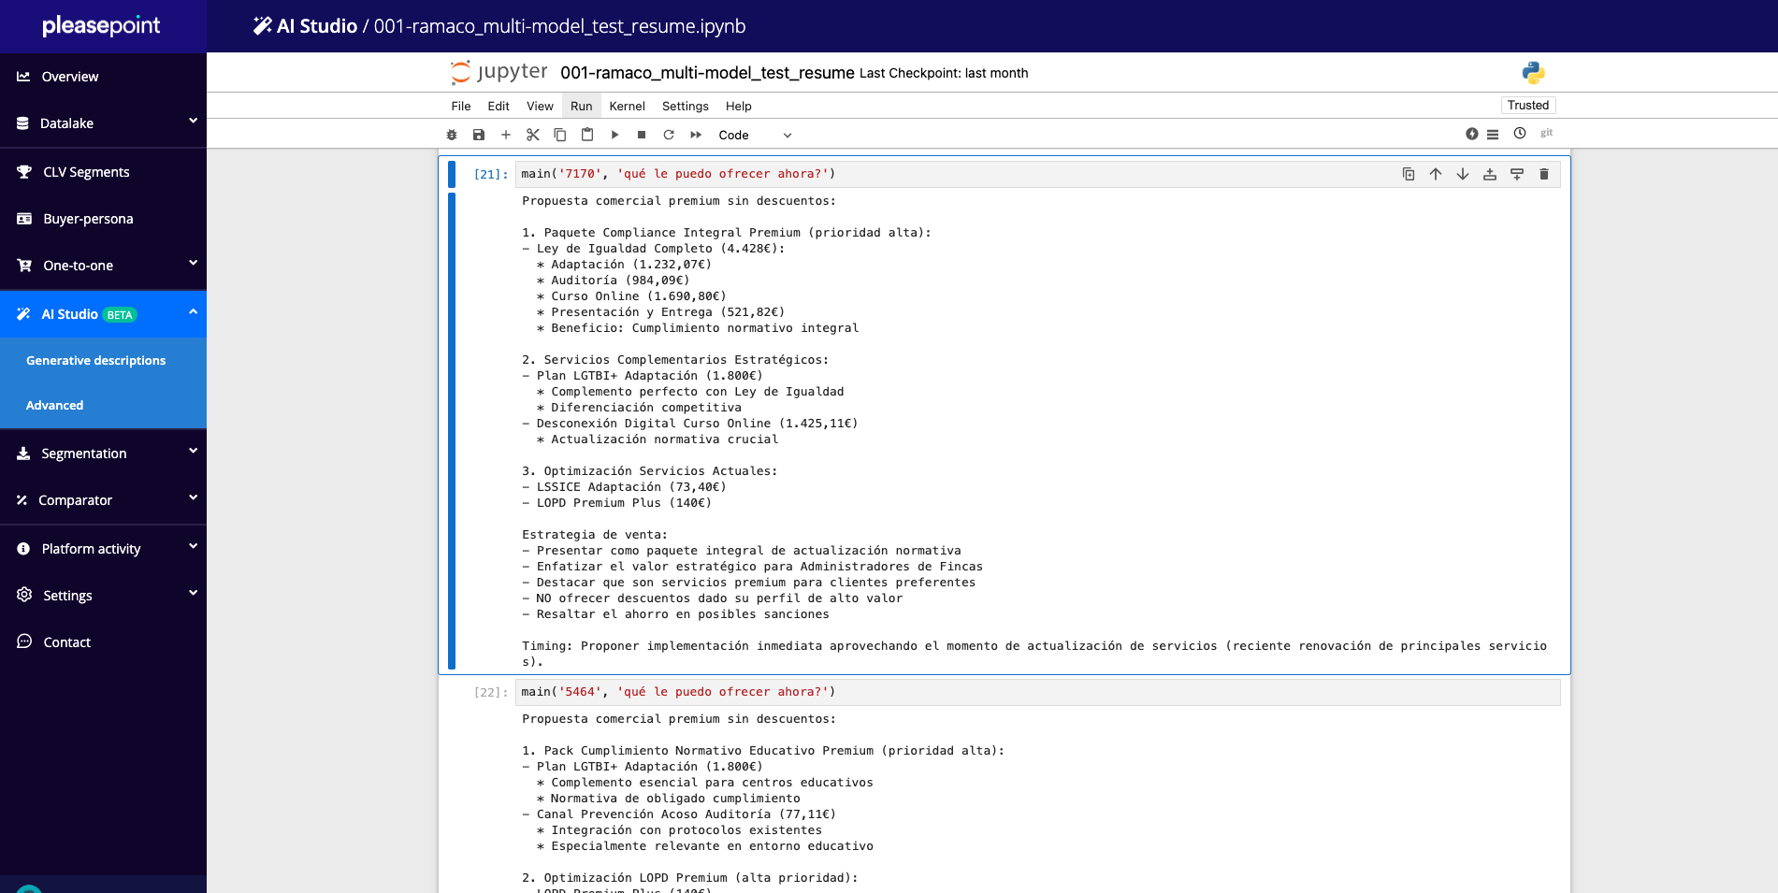Collapse the AI Studio sidebar section
This screenshot has width=1778, height=893.
point(193,312)
